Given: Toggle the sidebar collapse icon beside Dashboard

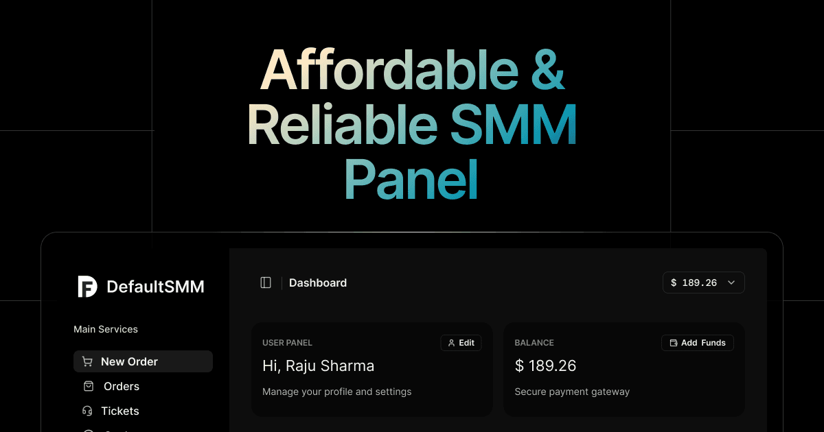Looking at the screenshot, I should click(266, 283).
